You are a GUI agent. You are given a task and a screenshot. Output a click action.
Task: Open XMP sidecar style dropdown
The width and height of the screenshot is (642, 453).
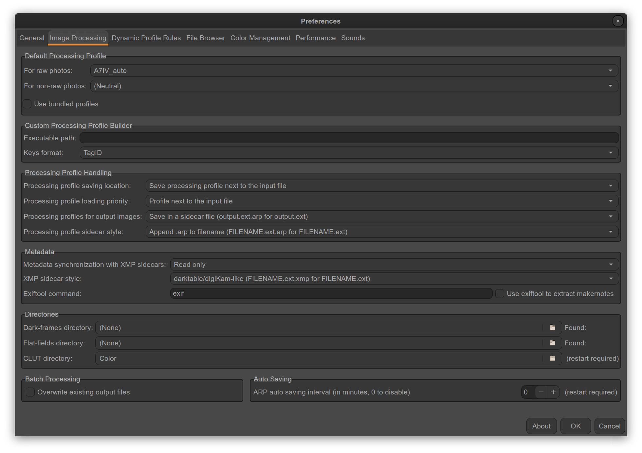coord(394,279)
